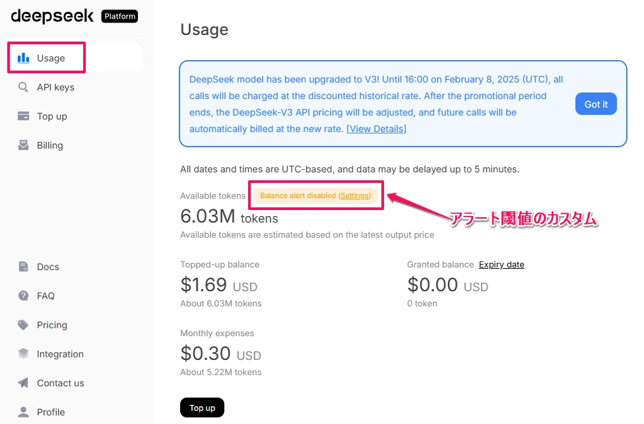
Task: Click the Usage bar chart icon
Action: (23, 58)
